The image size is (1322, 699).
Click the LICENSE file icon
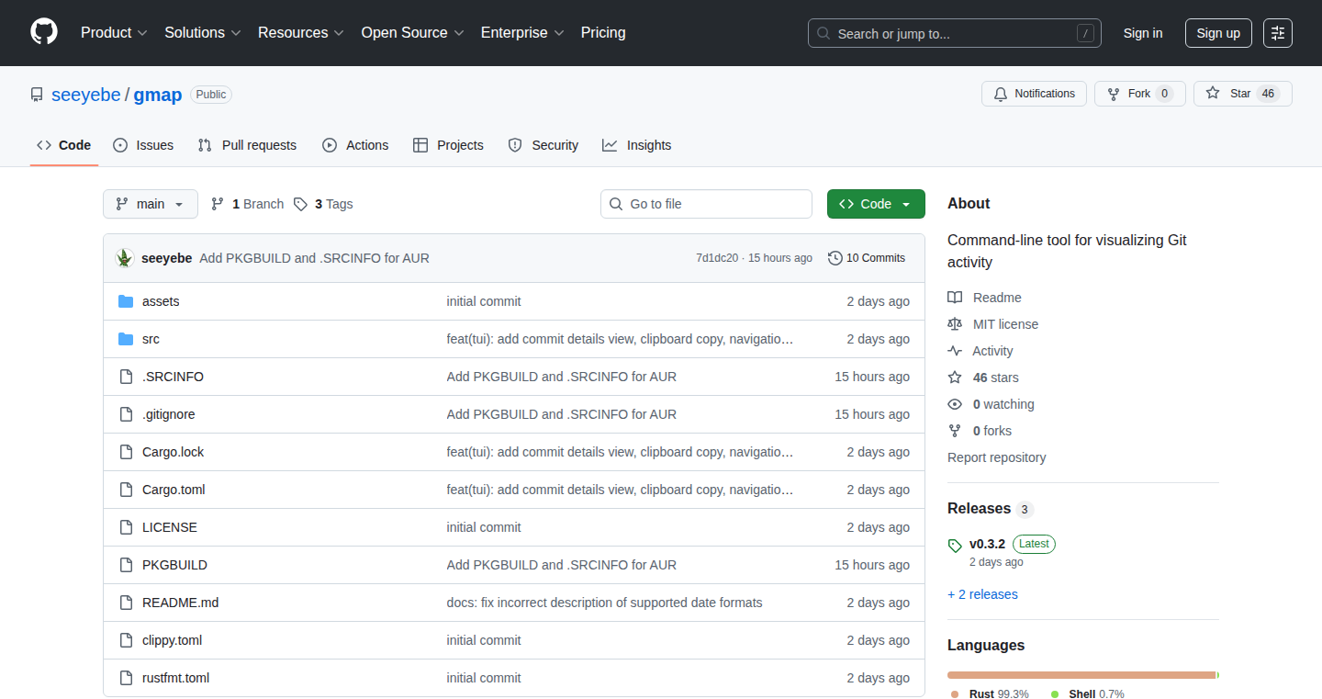126,527
